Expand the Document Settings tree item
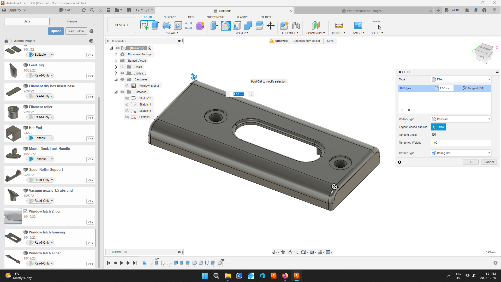 (116, 54)
